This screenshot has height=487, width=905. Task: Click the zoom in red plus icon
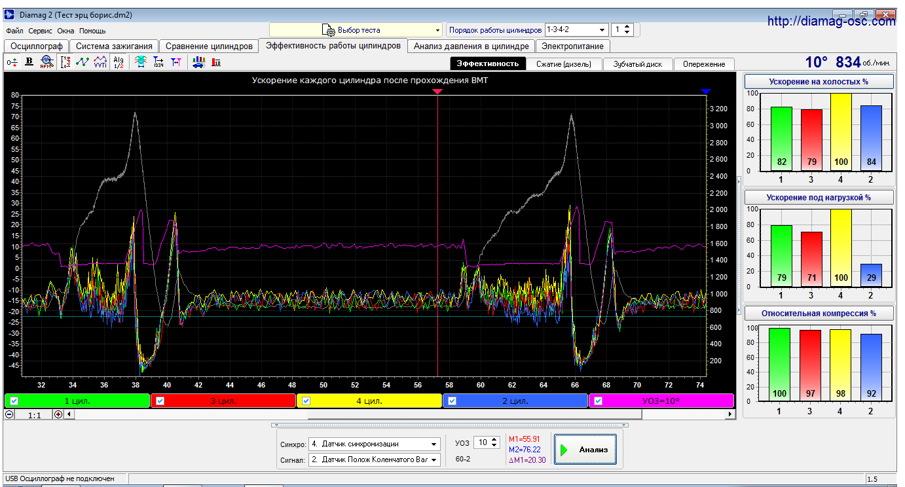point(58,414)
